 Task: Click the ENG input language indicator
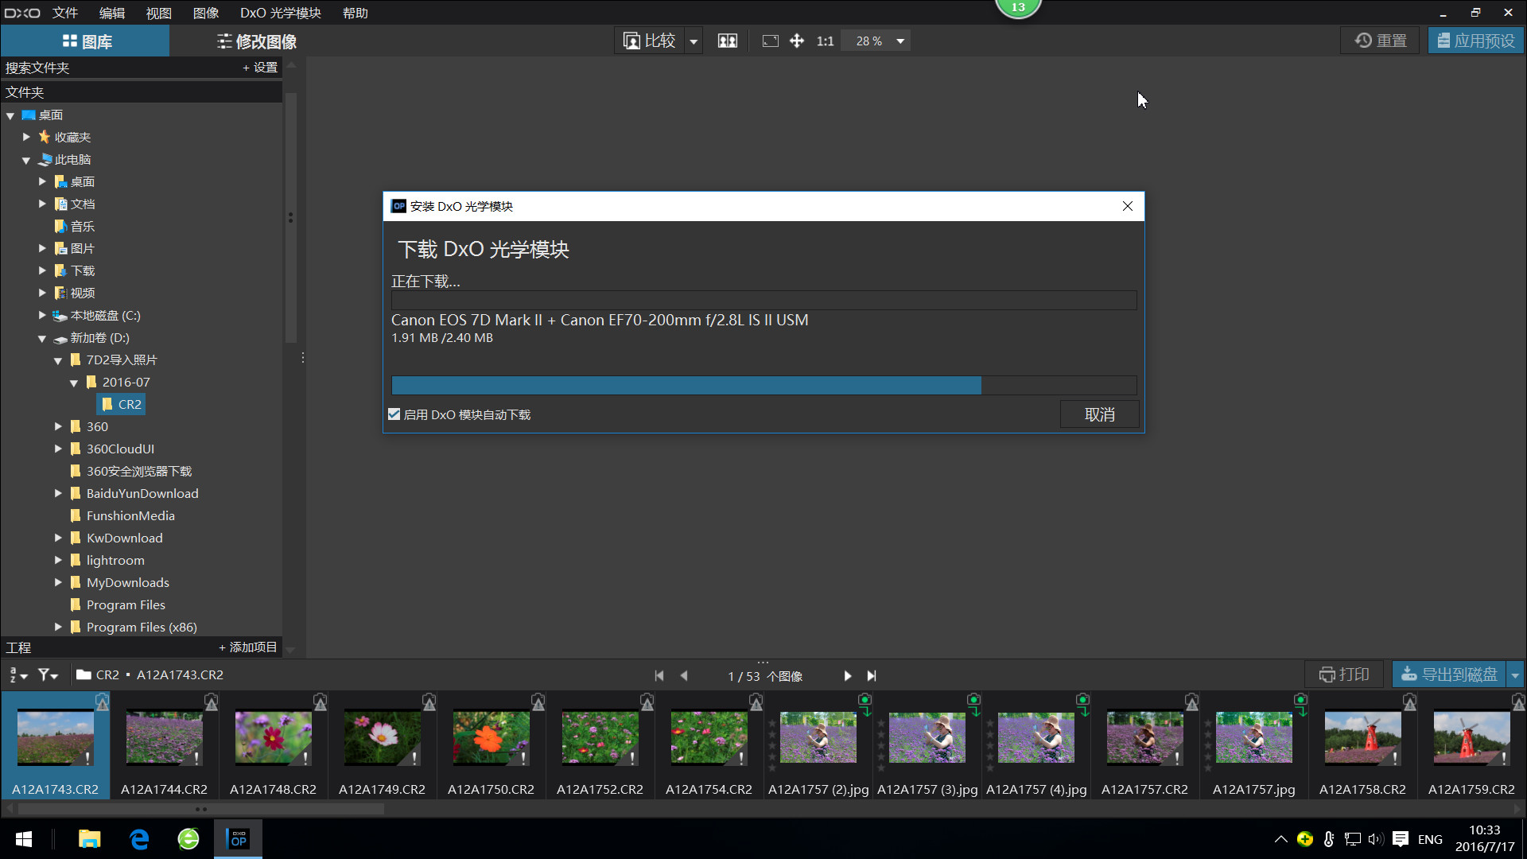coord(1430,839)
